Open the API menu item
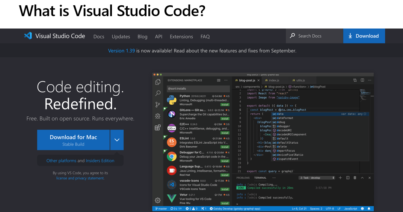The height and width of the screenshot is (212, 403). 158,36
